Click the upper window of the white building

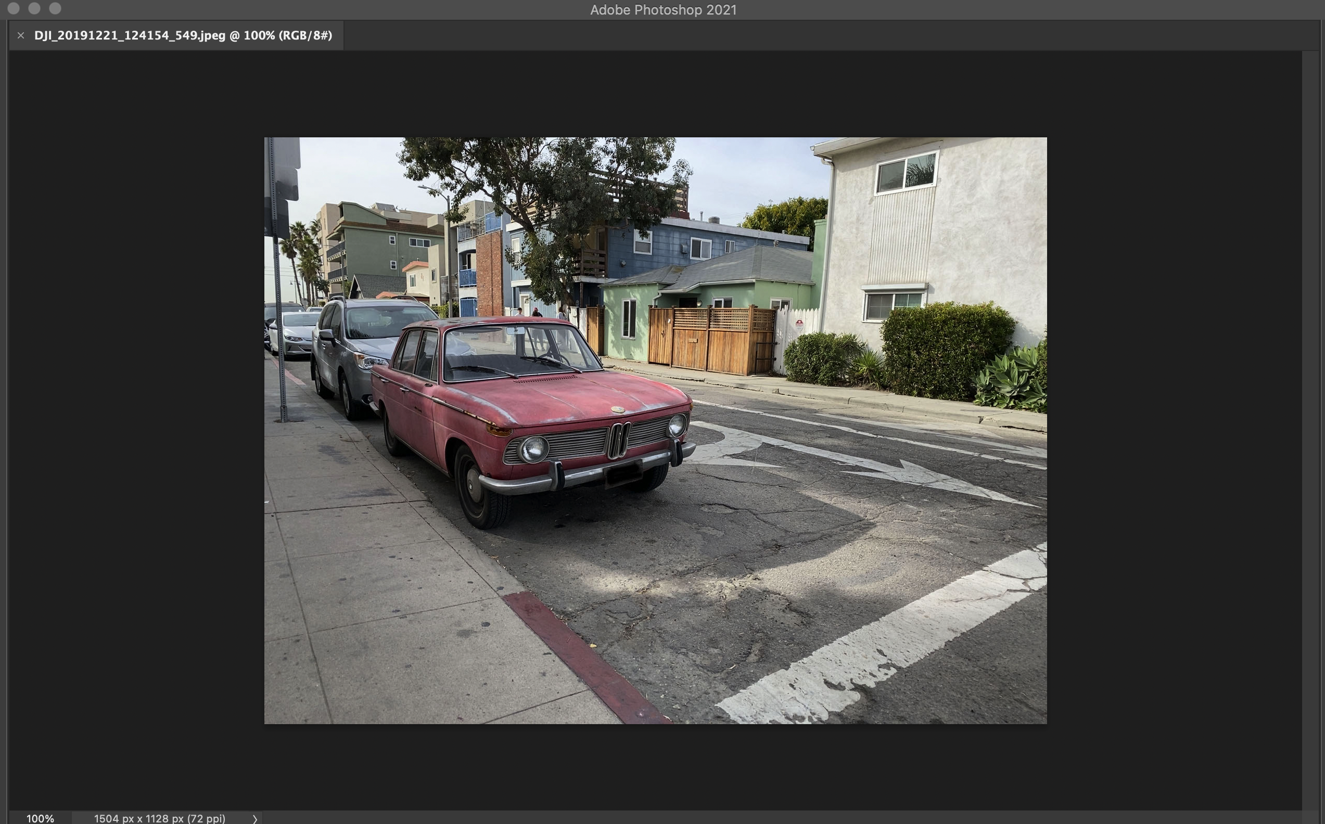point(906,173)
